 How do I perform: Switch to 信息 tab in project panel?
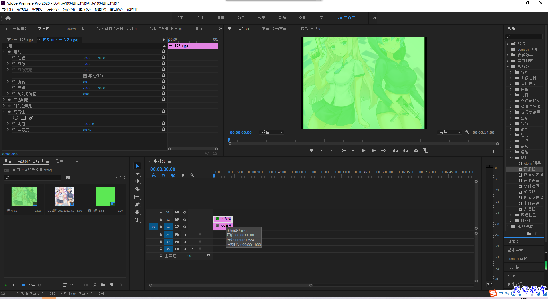click(59, 161)
